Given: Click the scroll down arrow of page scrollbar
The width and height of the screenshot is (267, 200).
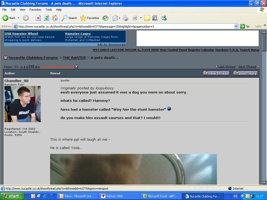Looking at the screenshot, I should point(264,183).
